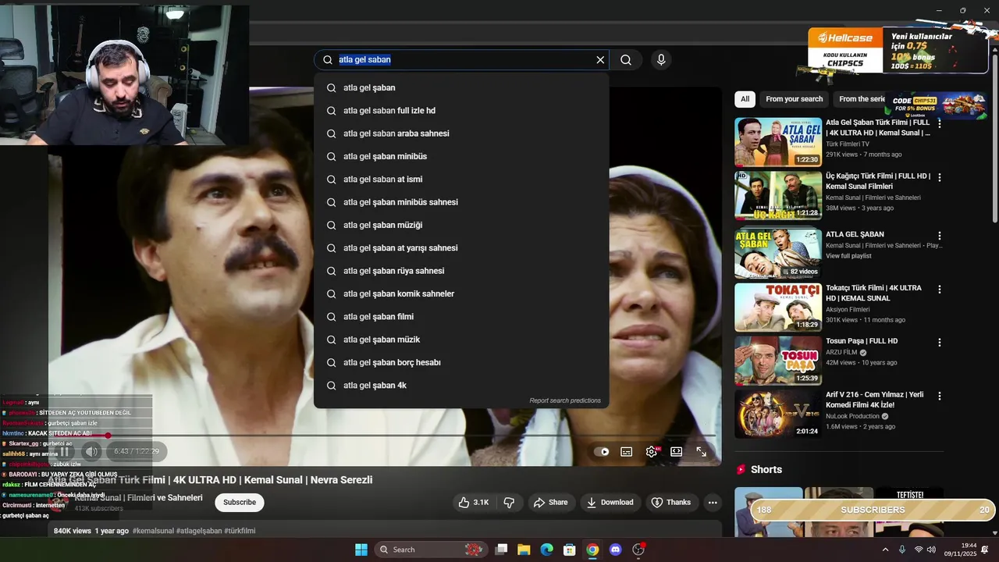The width and height of the screenshot is (999, 562).
Task: Toggle subtitles/closed captions button
Action: (626, 451)
